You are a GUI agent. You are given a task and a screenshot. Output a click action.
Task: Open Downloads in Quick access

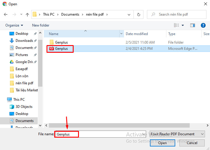point(21,41)
